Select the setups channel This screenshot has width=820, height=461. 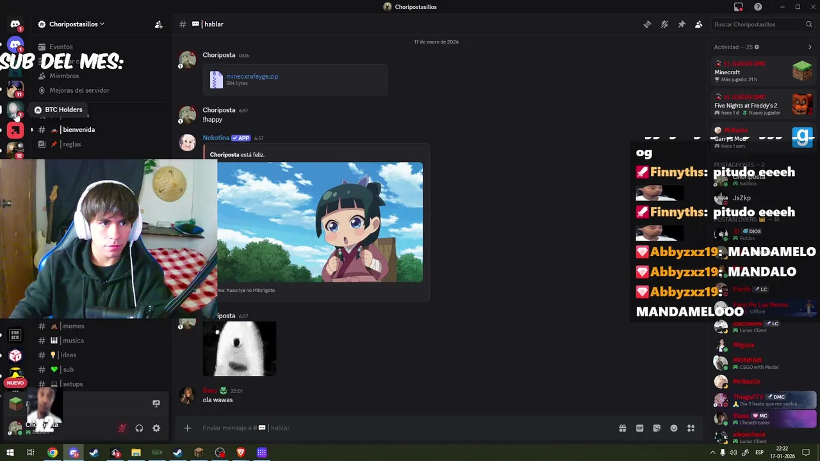click(72, 384)
